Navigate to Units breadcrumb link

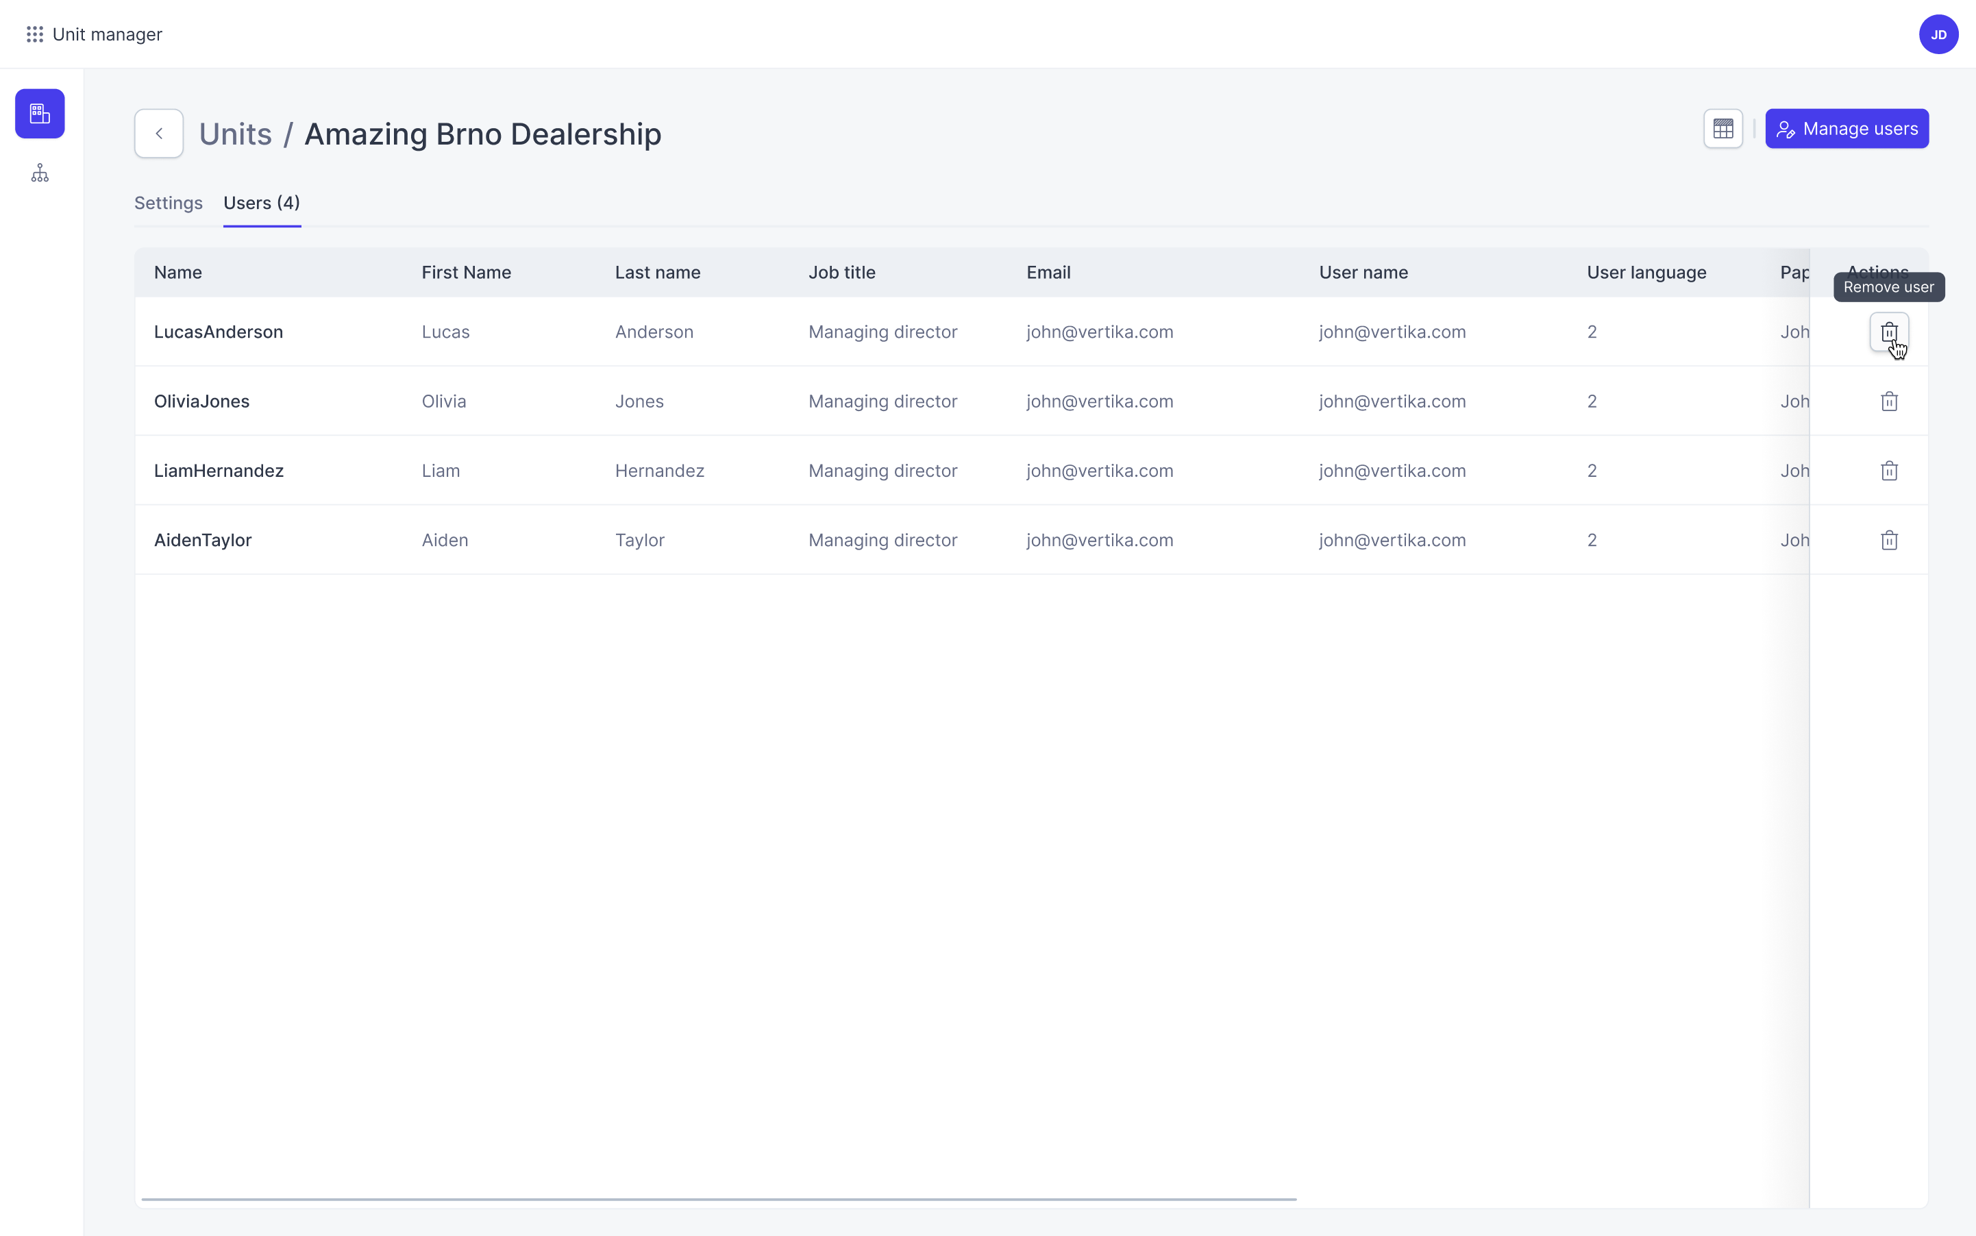(236, 134)
